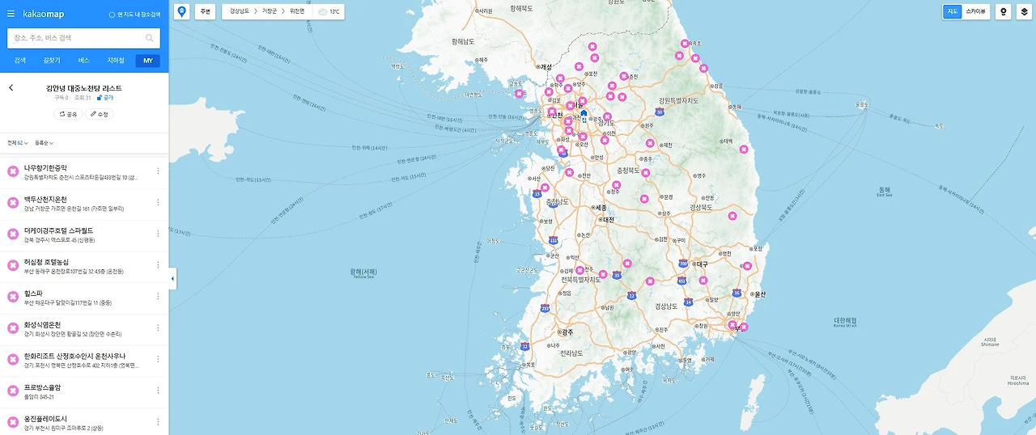Viewport: 1036px width, 435px height.
Task: Switch map view to 지도
Action: coord(953,11)
